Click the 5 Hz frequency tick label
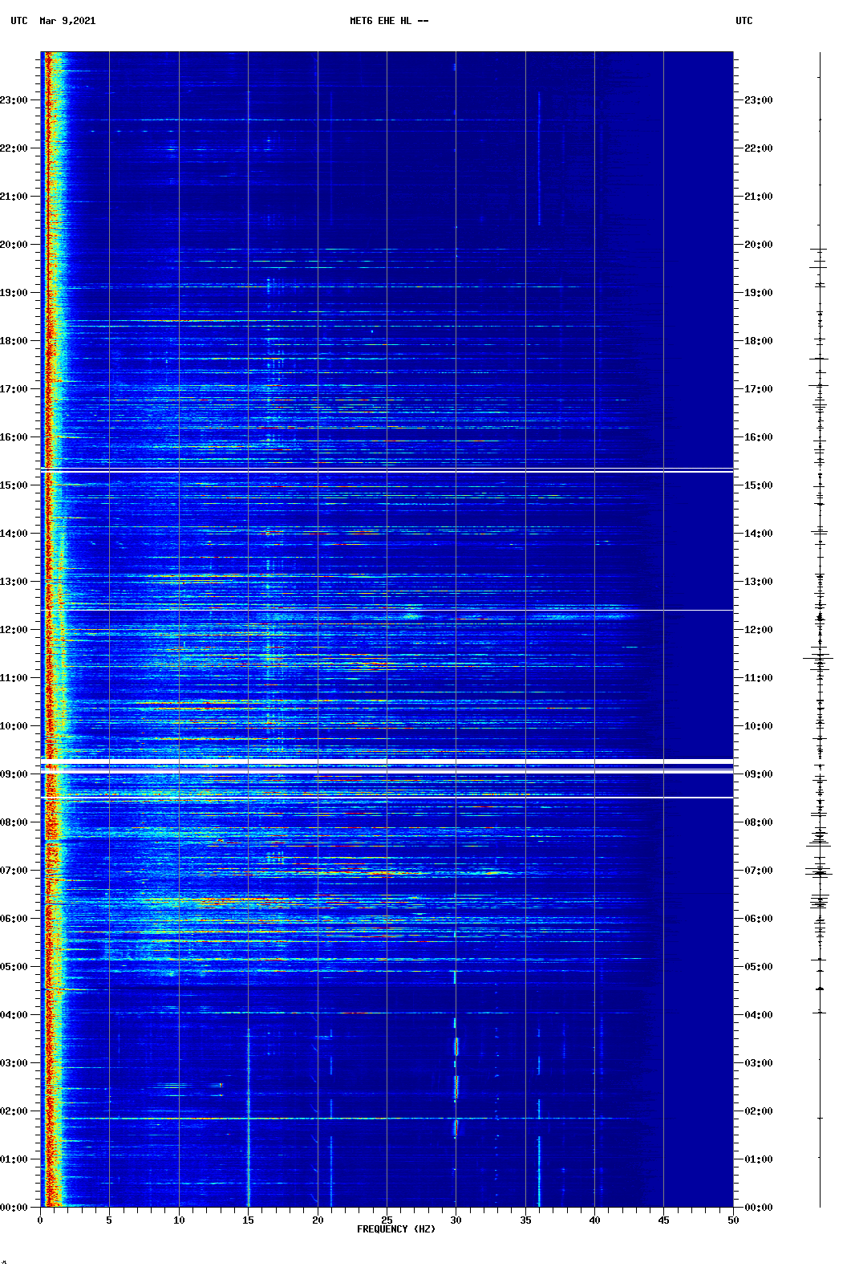This screenshot has height=1271, width=855. point(109,1220)
